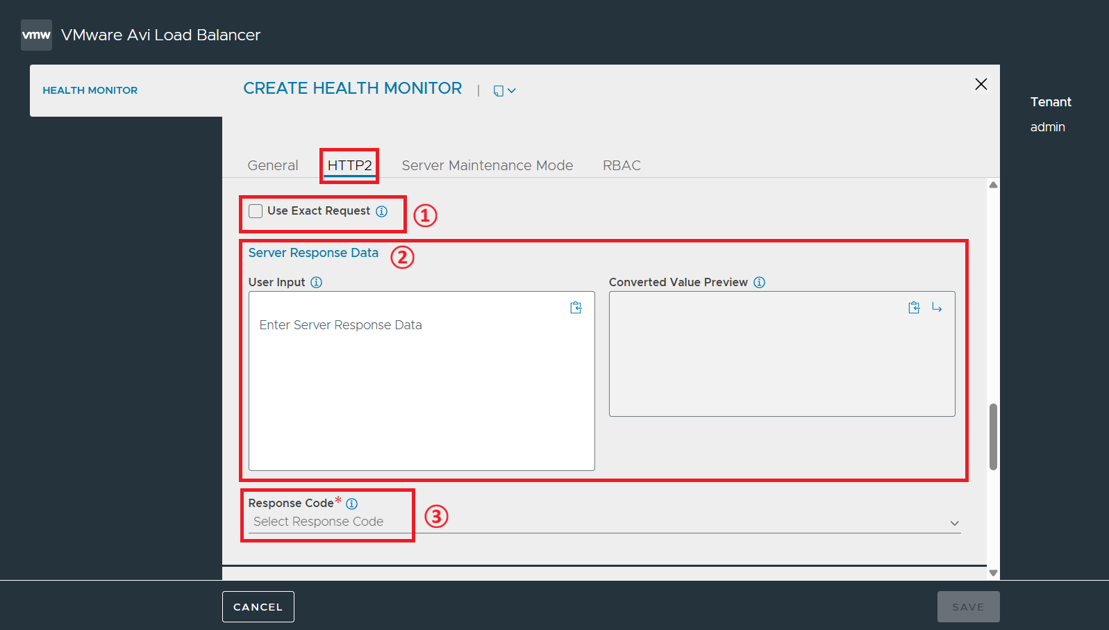
Task: Click the SAVE button
Action: pos(968,607)
